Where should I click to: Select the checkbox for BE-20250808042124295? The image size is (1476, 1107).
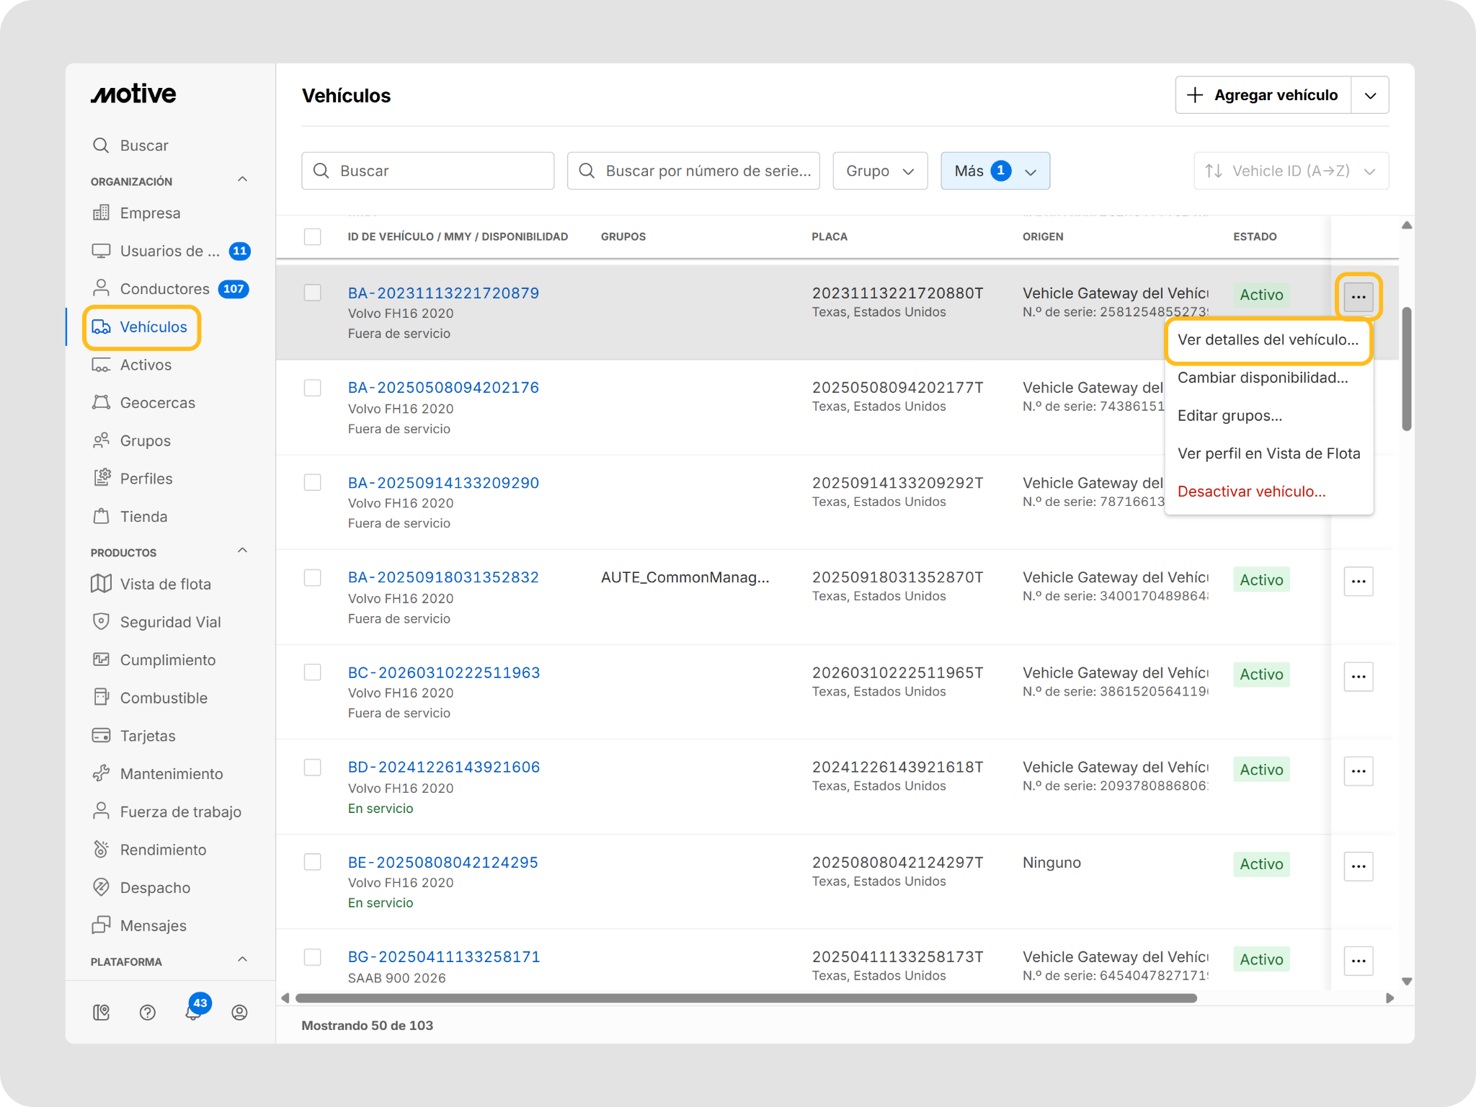click(313, 862)
